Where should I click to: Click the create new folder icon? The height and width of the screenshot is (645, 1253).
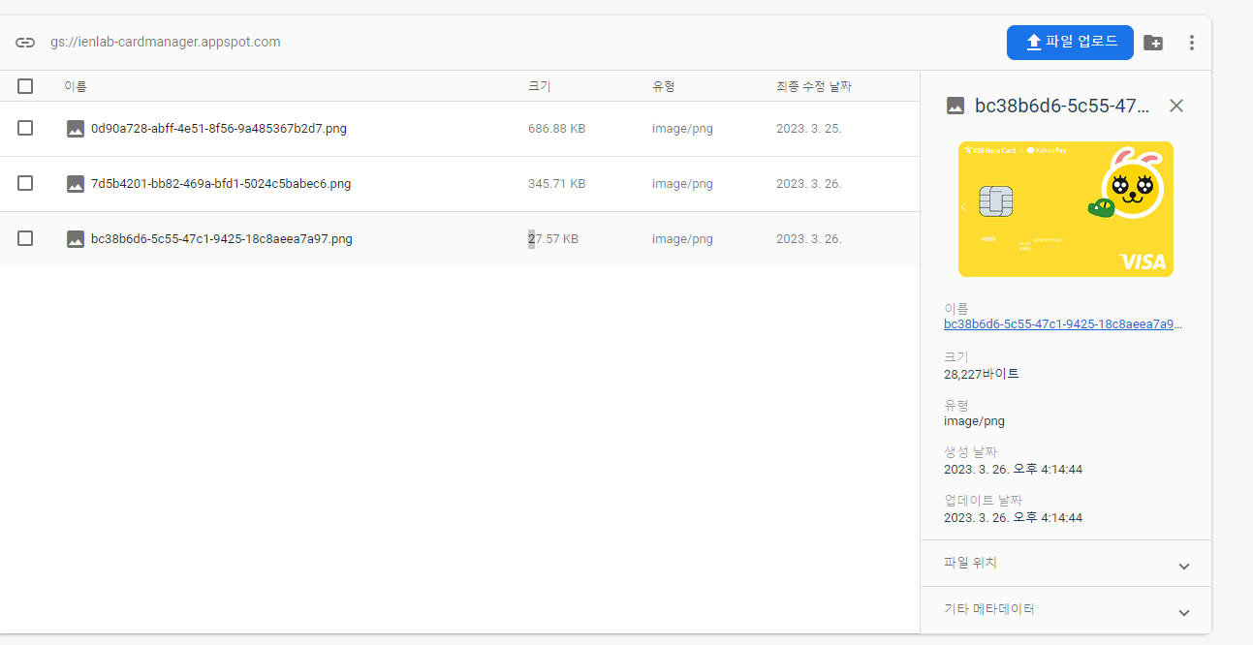click(1153, 43)
